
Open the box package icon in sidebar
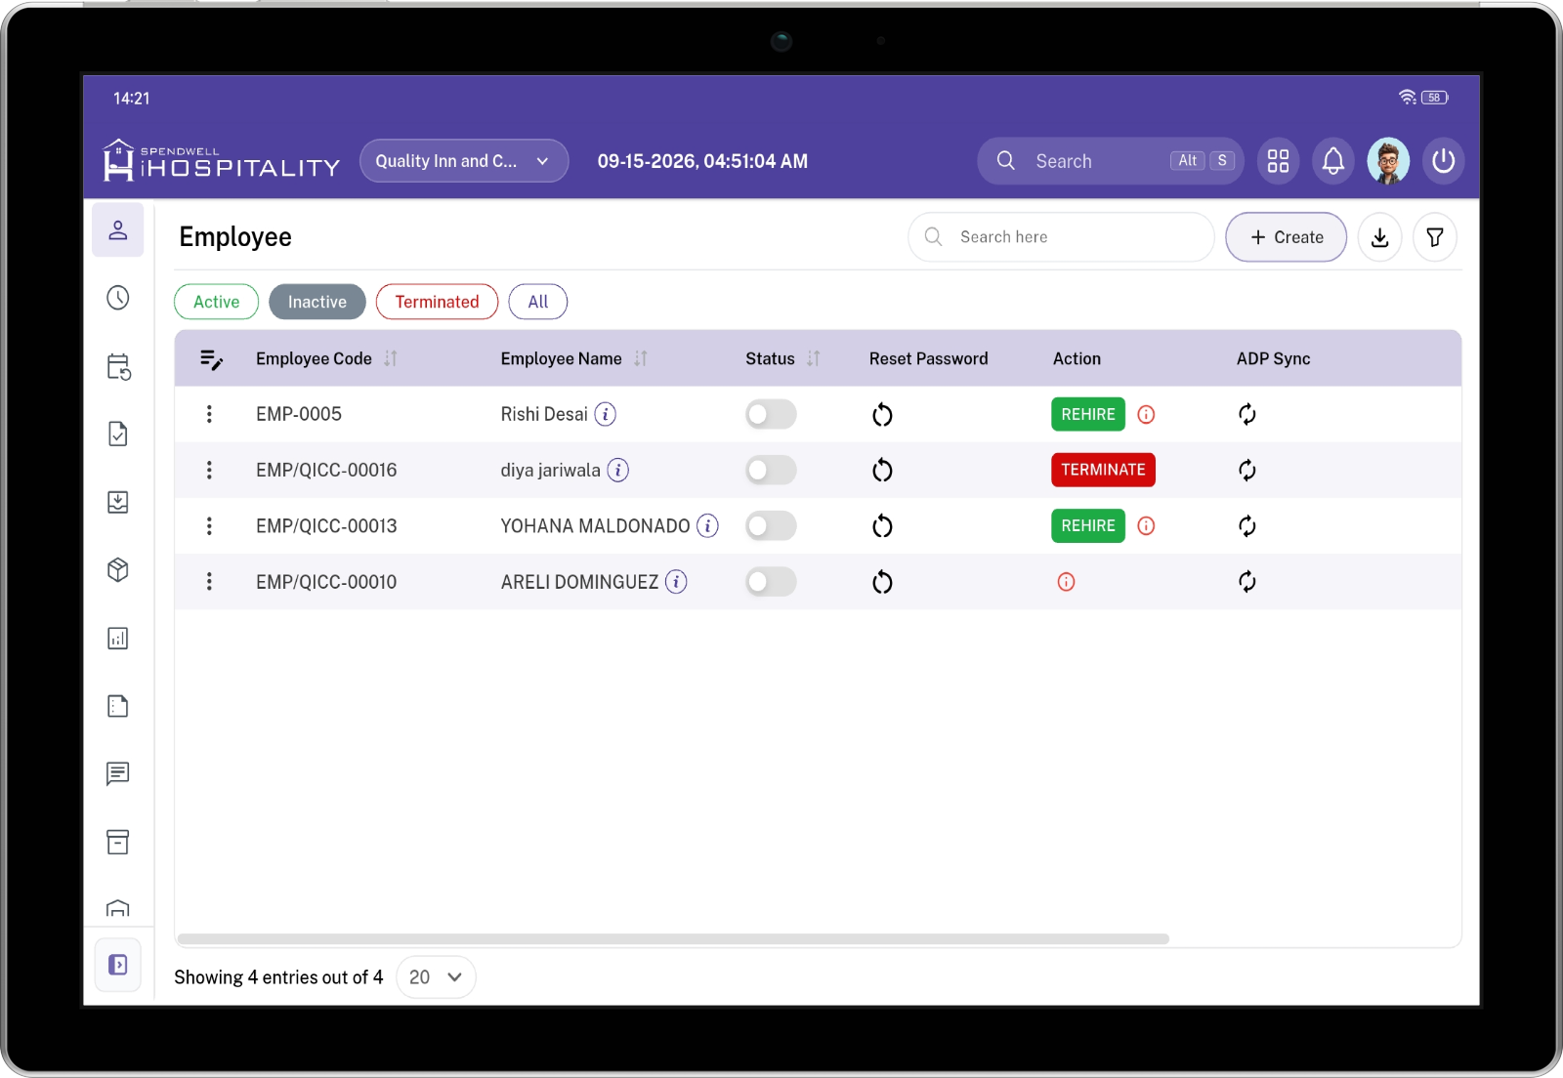[x=118, y=570]
